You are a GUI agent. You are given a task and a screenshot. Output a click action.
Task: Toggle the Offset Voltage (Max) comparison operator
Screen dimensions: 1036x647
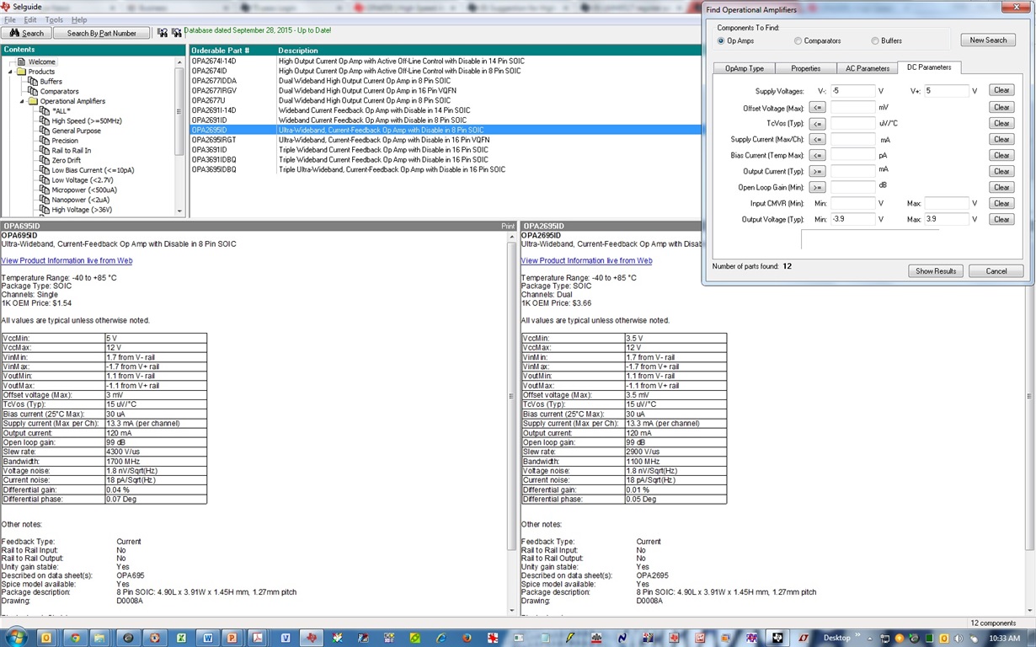pyautogui.click(x=817, y=107)
